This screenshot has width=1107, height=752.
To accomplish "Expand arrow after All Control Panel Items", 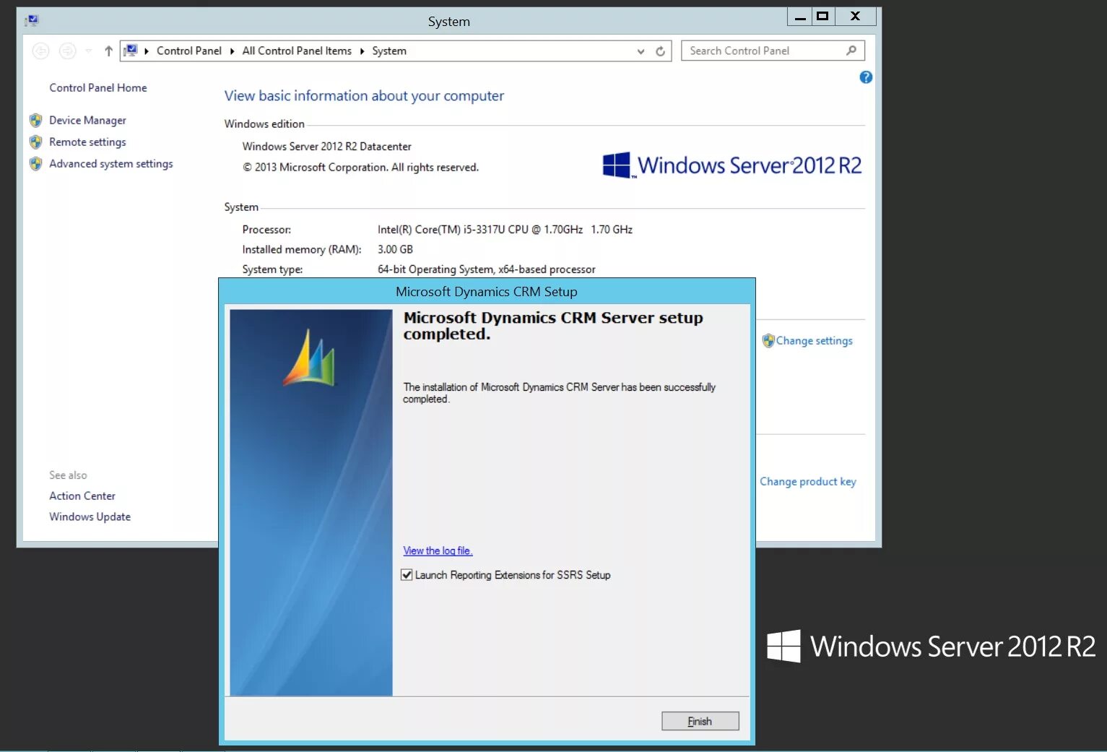I will point(362,51).
